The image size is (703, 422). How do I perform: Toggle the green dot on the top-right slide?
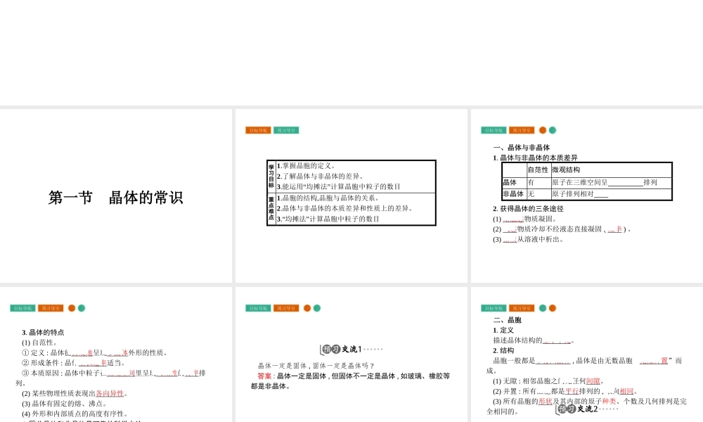pos(553,129)
